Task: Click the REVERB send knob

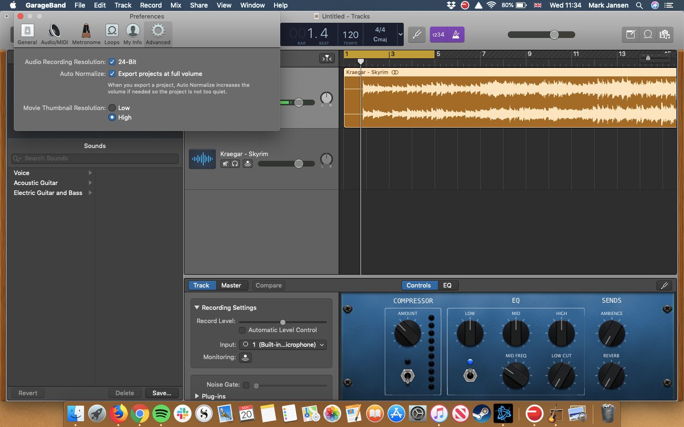Action: coord(611,375)
